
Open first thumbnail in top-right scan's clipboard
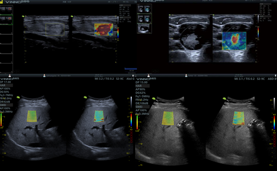144,9
